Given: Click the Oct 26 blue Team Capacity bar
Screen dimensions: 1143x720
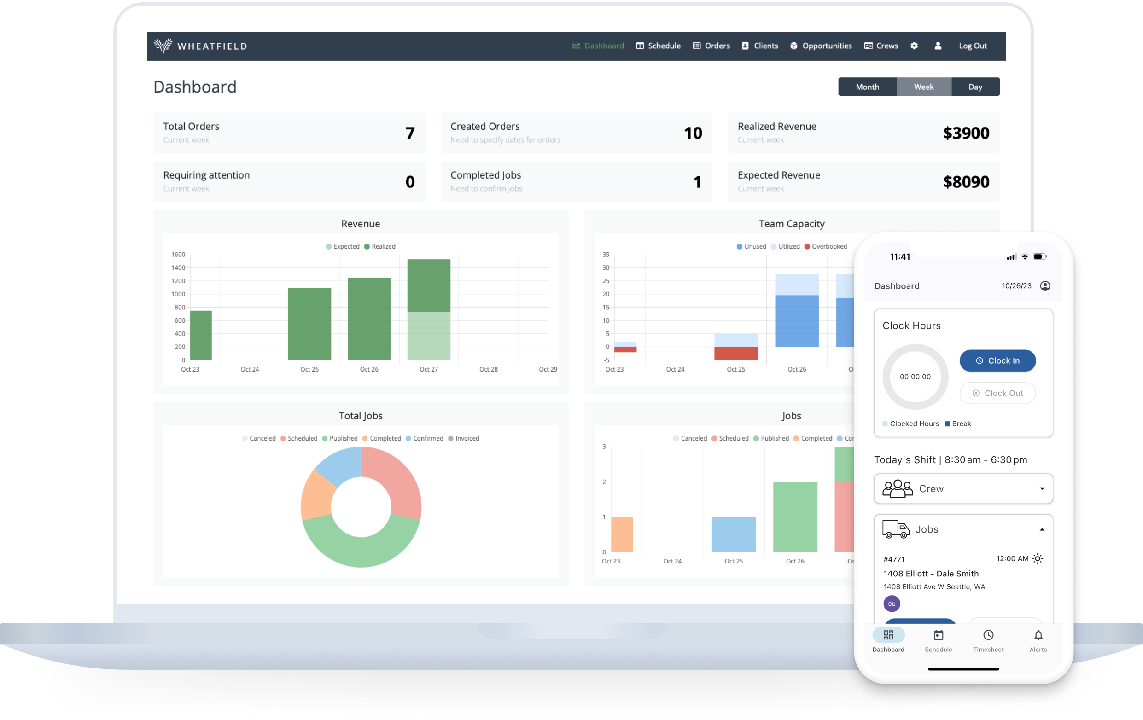Looking at the screenshot, I should 797,321.
